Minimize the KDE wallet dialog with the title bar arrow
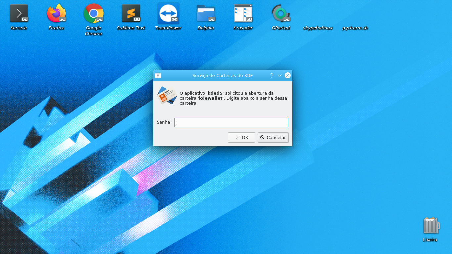This screenshot has width=452, height=254. [x=280, y=75]
